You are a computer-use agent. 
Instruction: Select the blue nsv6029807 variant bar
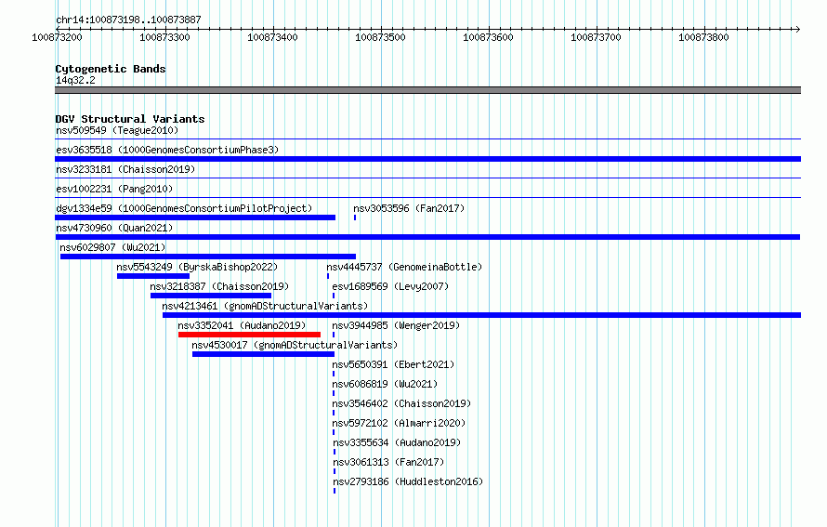208,257
